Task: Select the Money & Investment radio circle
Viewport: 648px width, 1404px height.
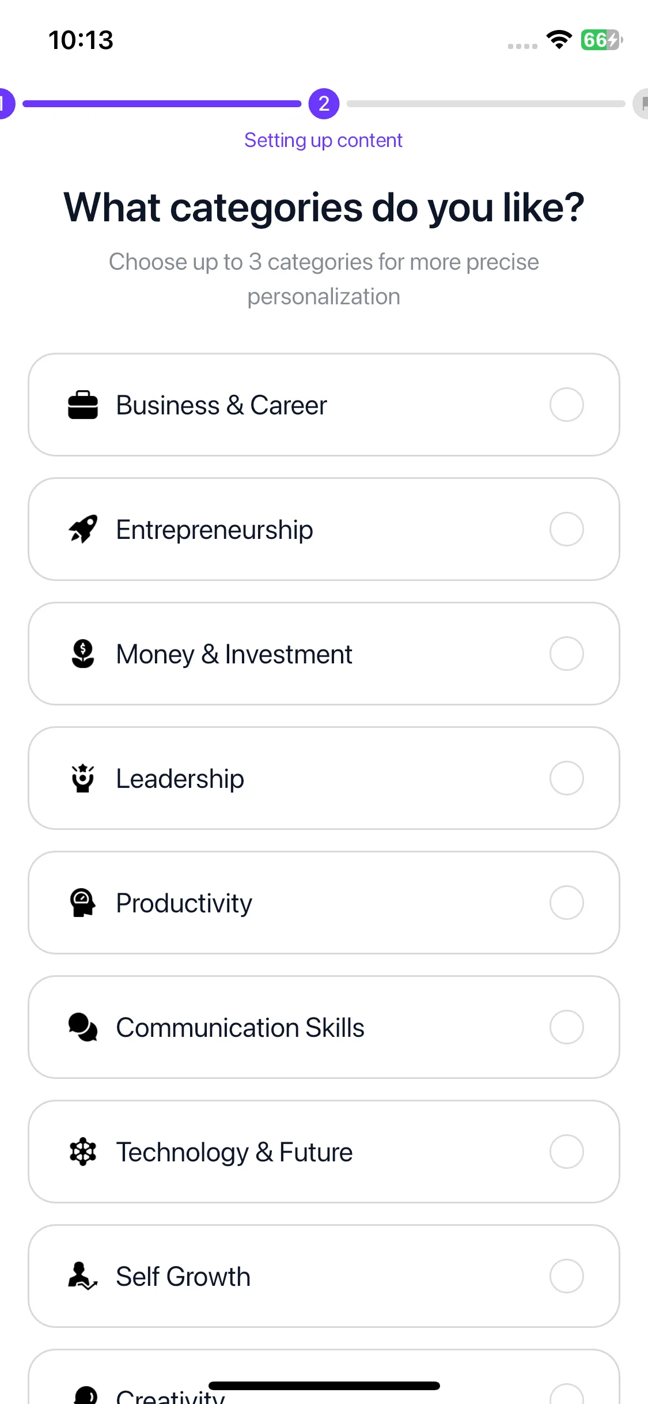Action: coord(567,654)
